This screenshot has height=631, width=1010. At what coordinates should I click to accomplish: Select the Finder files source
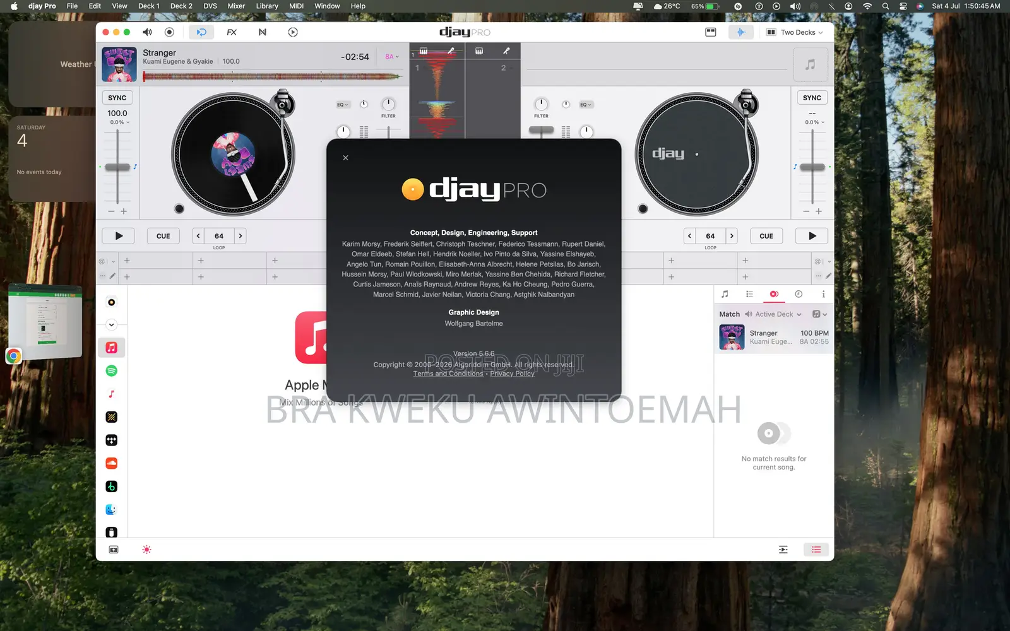pos(112,509)
